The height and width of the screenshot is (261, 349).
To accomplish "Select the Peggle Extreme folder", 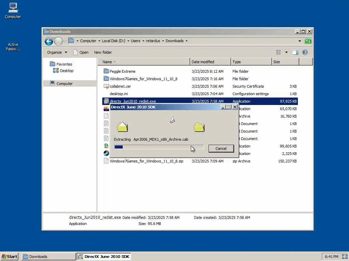I will pyautogui.click(x=122, y=71).
